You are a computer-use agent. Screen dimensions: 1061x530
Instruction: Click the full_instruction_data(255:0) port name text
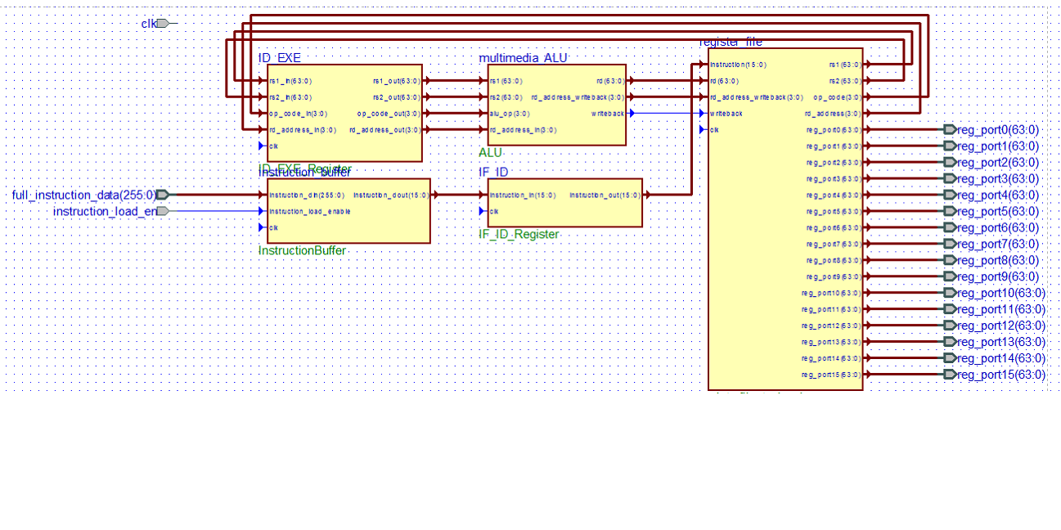tap(83, 195)
